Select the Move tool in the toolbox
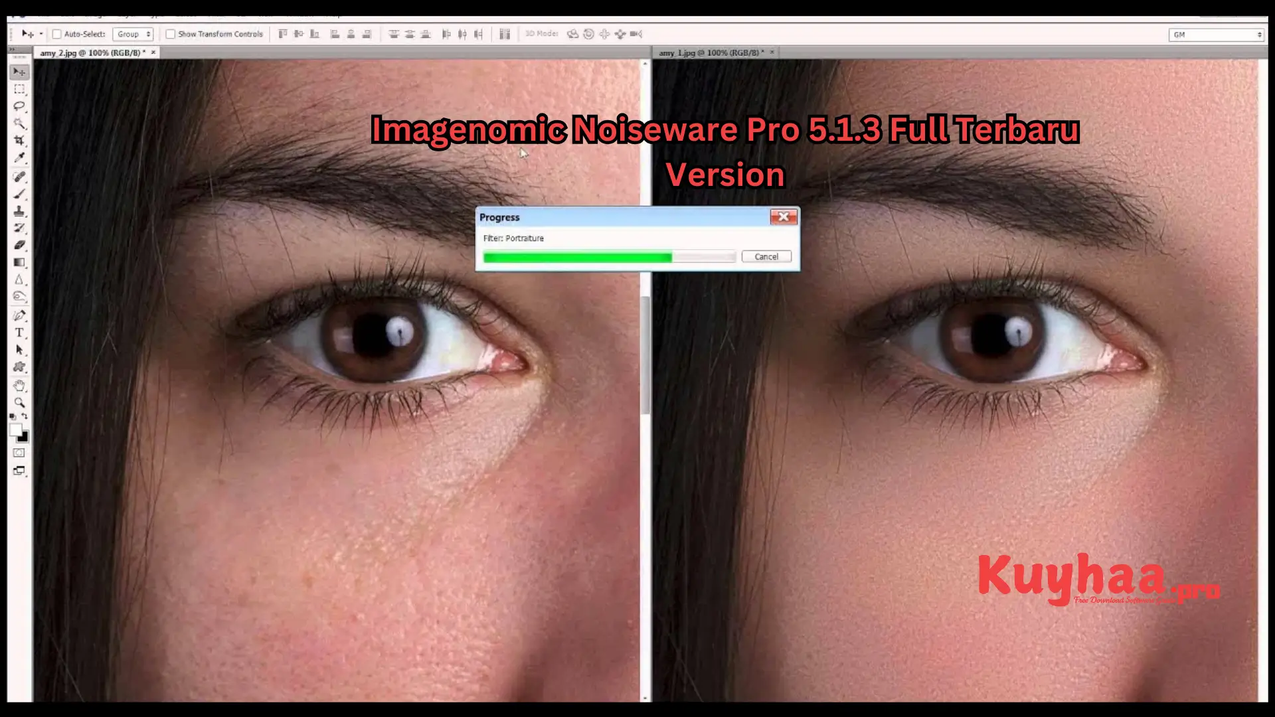This screenshot has height=717, width=1275. (x=19, y=72)
